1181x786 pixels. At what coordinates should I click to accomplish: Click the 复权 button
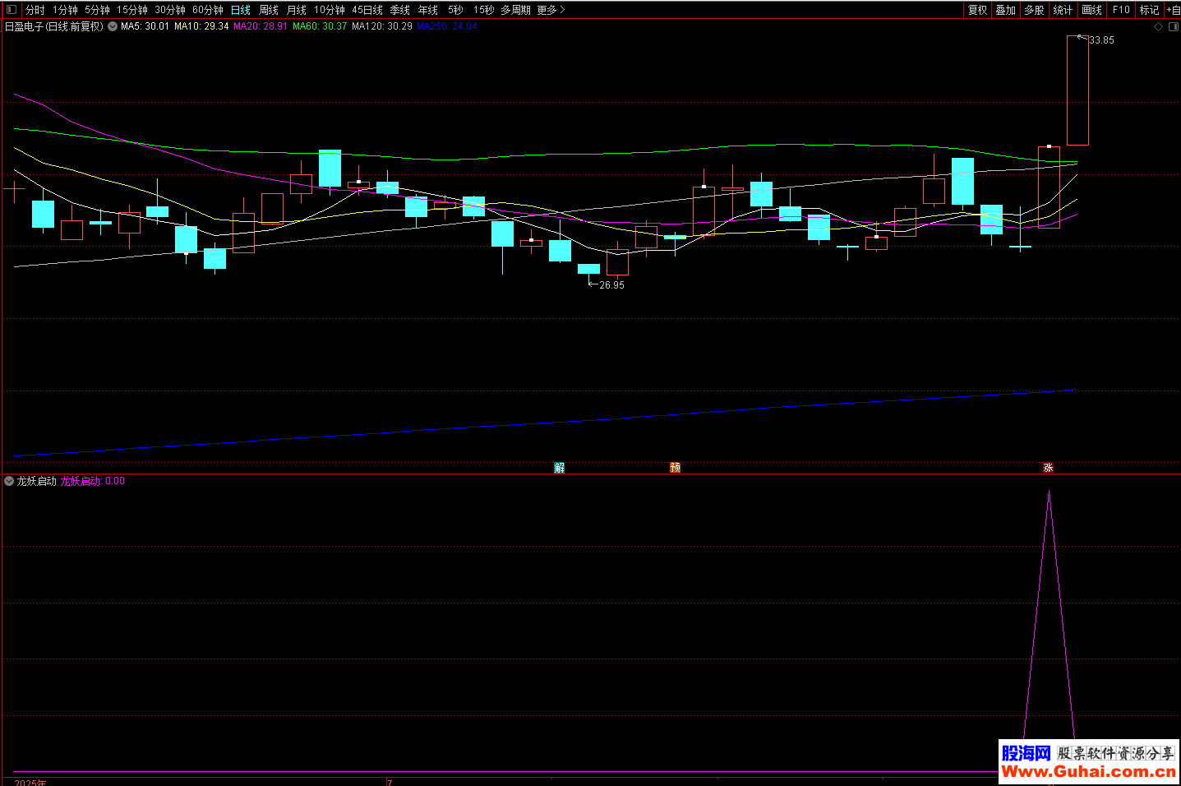click(977, 10)
